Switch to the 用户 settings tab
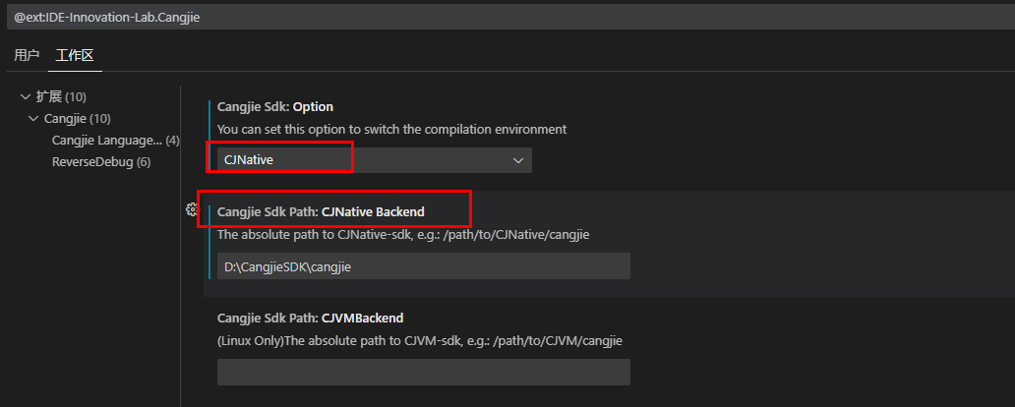Screen dimensions: 1015x407 click(27, 55)
